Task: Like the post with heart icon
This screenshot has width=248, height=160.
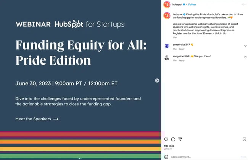Action: click(x=166, y=139)
